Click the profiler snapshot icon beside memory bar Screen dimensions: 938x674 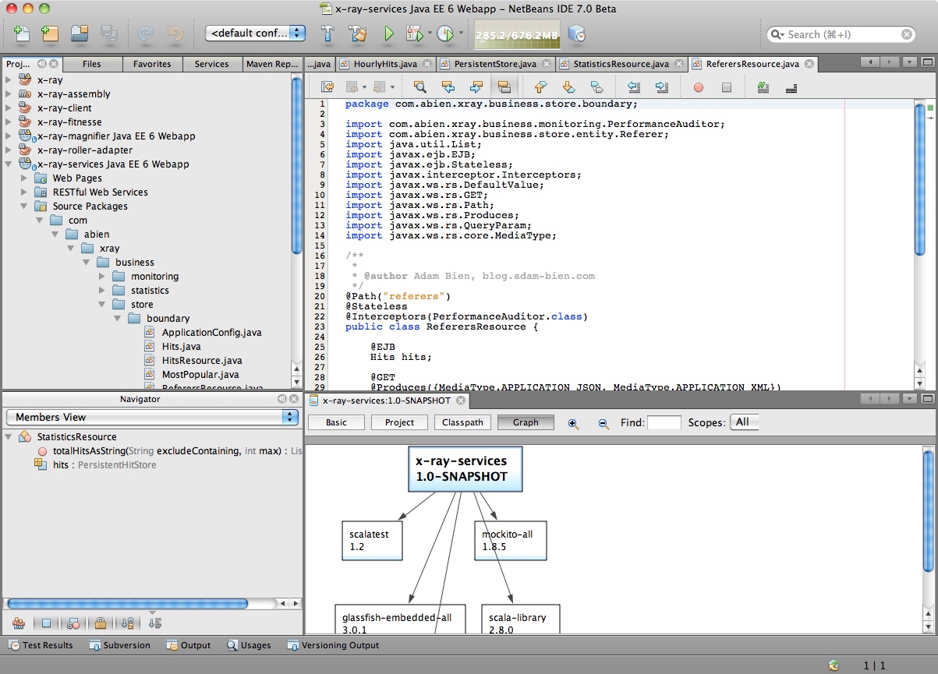[x=577, y=34]
